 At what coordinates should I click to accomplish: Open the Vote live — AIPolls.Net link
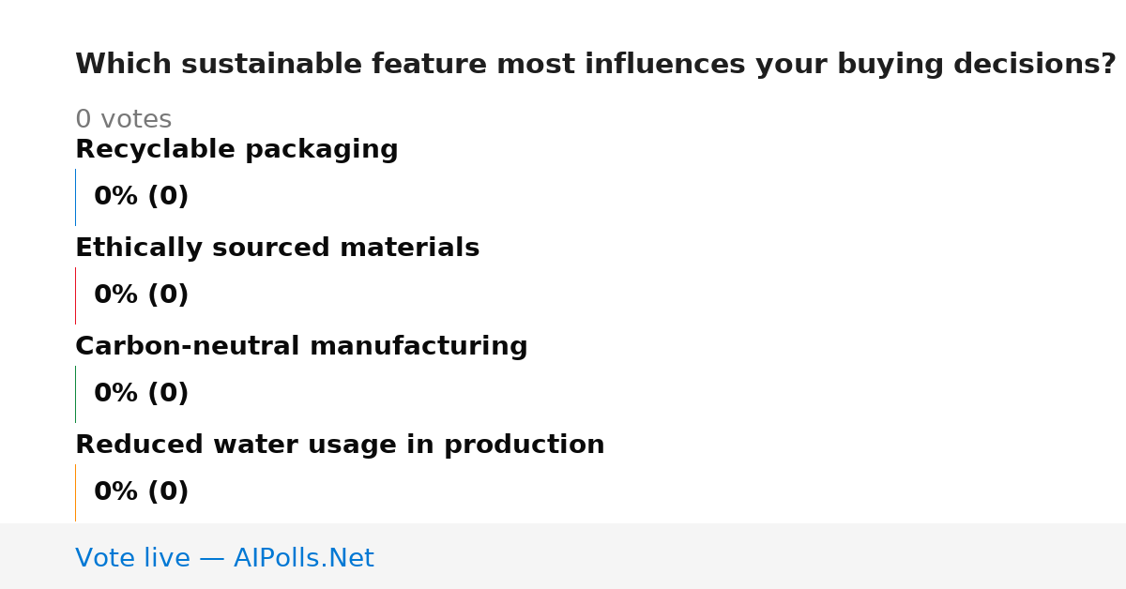pyautogui.click(x=224, y=559)
